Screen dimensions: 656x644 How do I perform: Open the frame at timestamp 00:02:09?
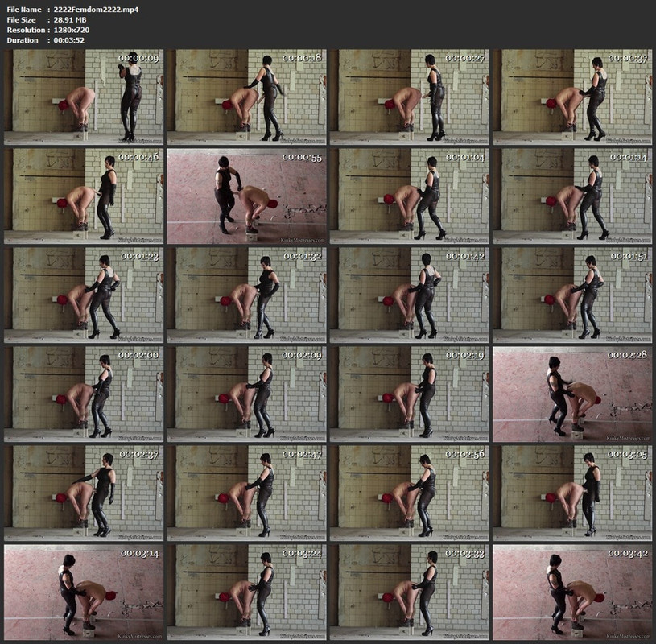pos(246,394)
